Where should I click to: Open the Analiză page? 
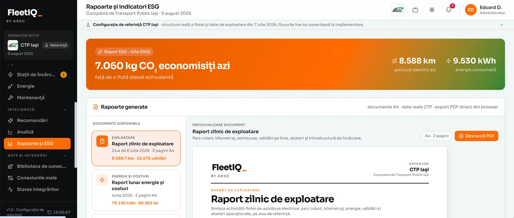click(x=37, y=132)
